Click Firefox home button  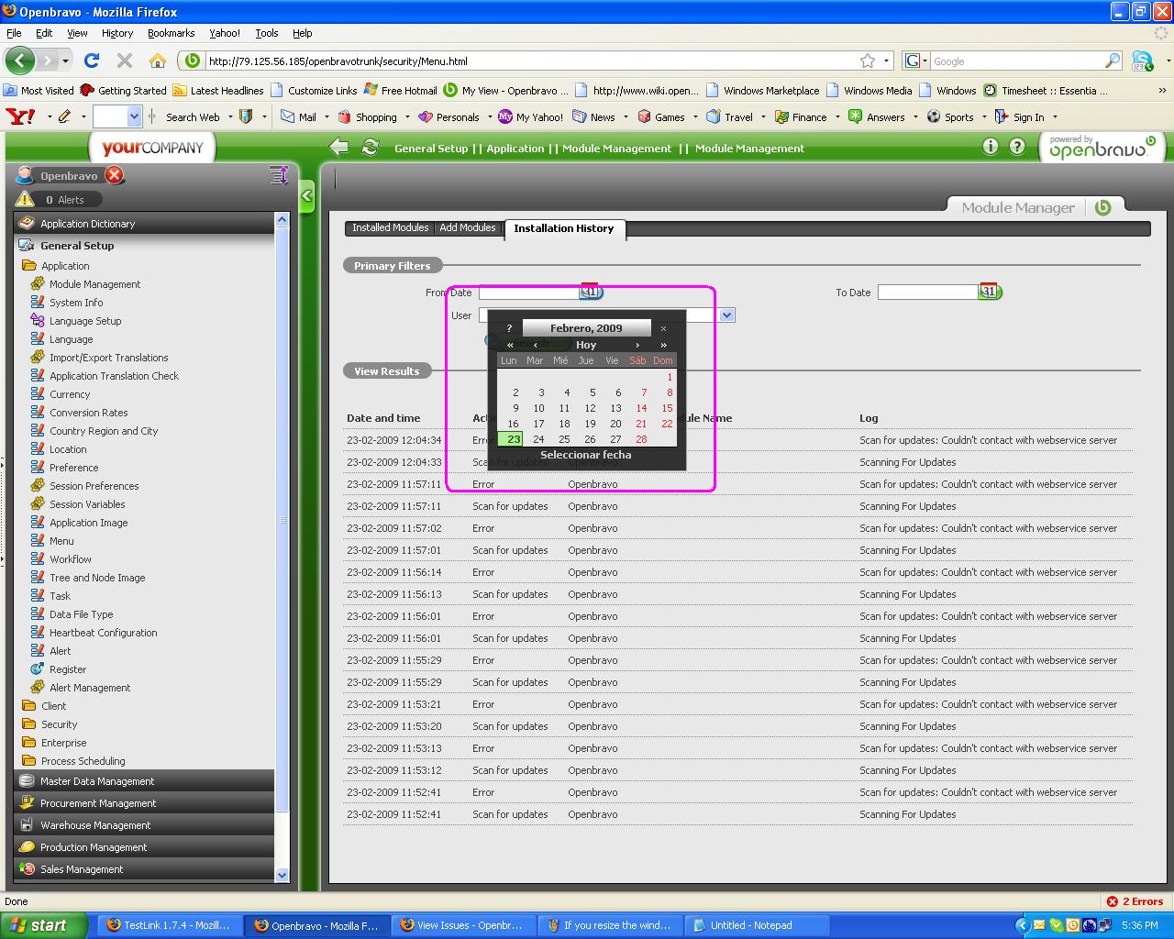[x=158, y=61]
